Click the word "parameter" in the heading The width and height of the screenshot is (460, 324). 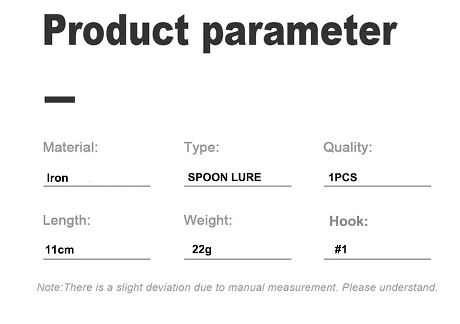[x=299, y=33]
